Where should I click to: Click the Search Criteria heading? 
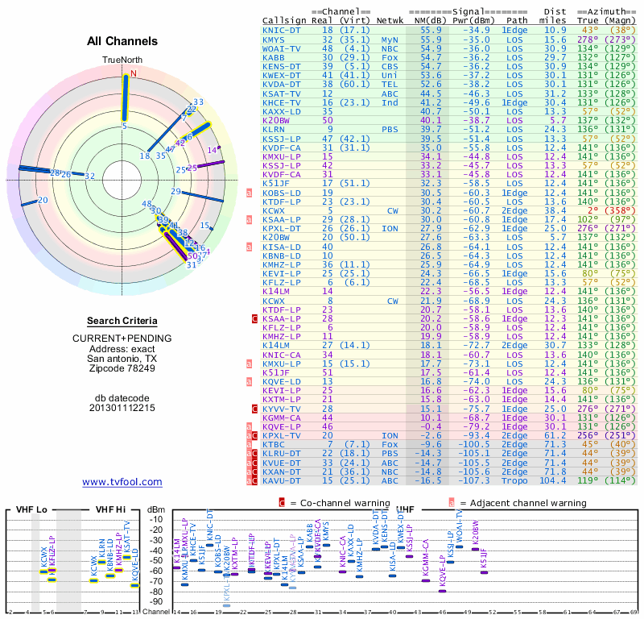(x=122, y=320)
